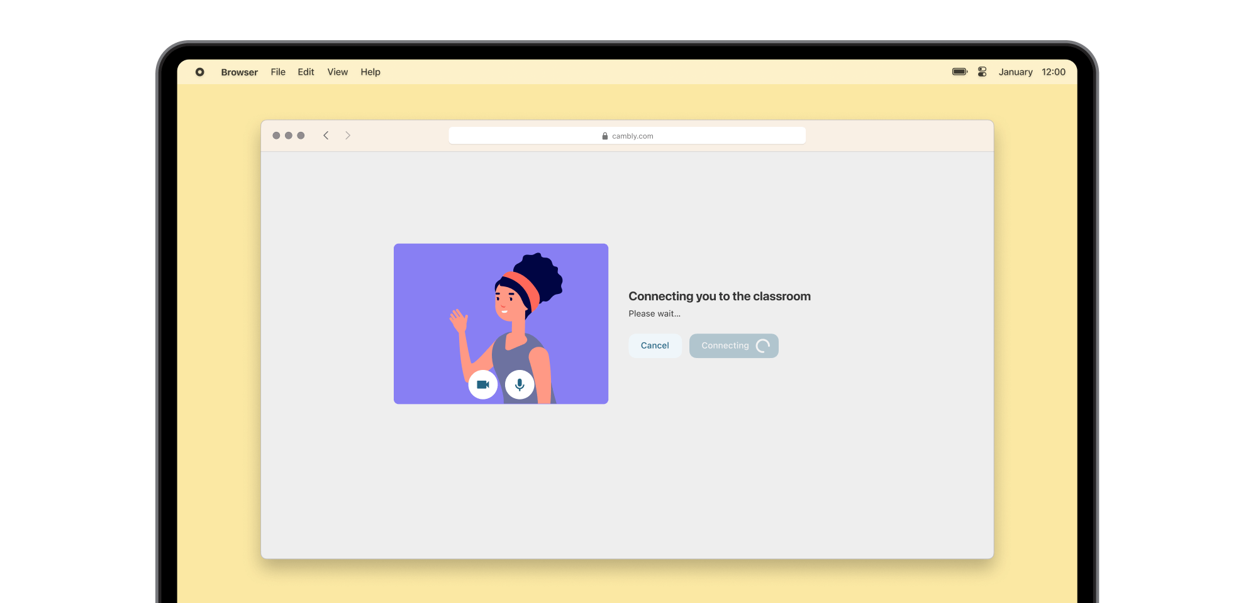Check the battery icon in the menu bar
Image resolution: width=1258 pixels, height=603 pixels.
(x=959, y=72)
